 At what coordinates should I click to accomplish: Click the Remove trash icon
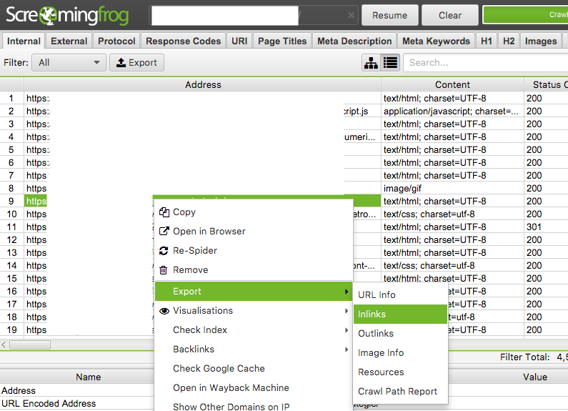(x=164, y=270)
